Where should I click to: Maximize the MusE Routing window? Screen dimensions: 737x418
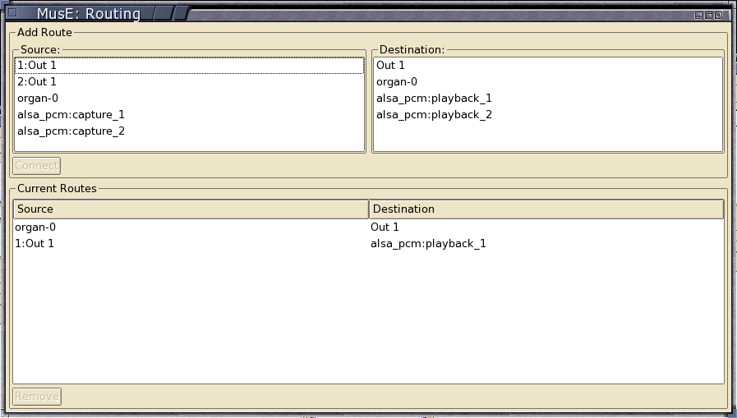[x=708, y=16]
